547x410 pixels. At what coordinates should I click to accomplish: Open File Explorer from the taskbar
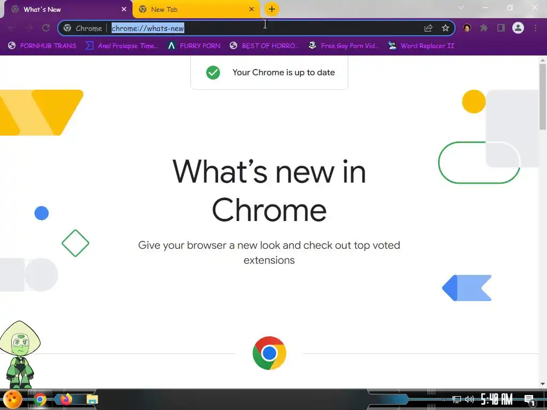pyautogui.click(x=92, y=399)
